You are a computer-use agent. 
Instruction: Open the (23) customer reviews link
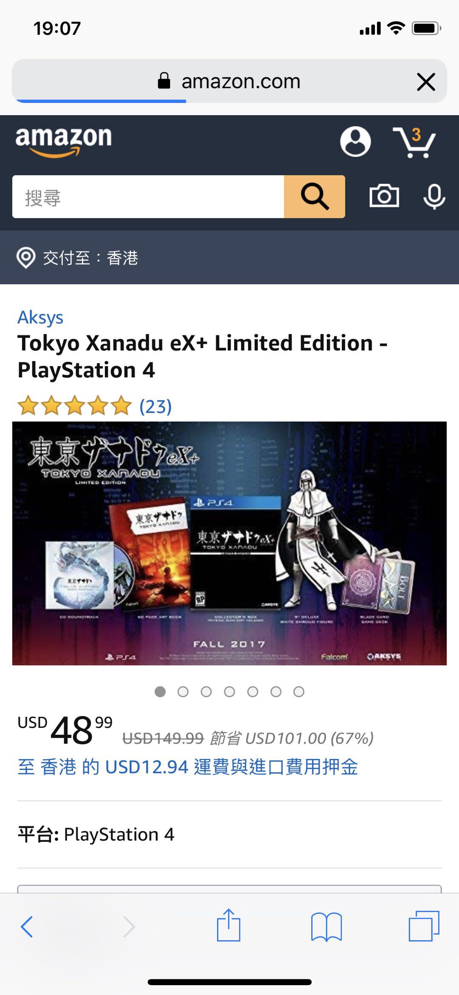pos(156,406)
